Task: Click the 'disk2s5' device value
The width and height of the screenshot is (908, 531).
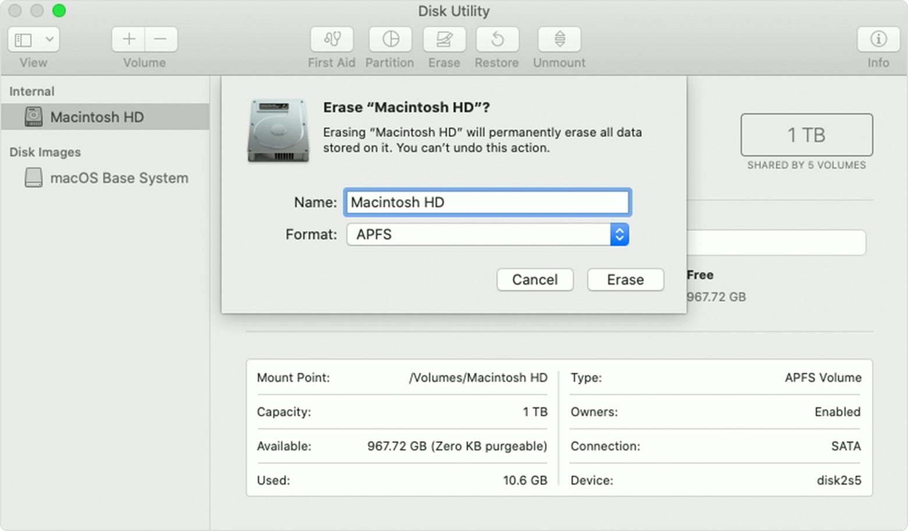Action: point(839,480)
